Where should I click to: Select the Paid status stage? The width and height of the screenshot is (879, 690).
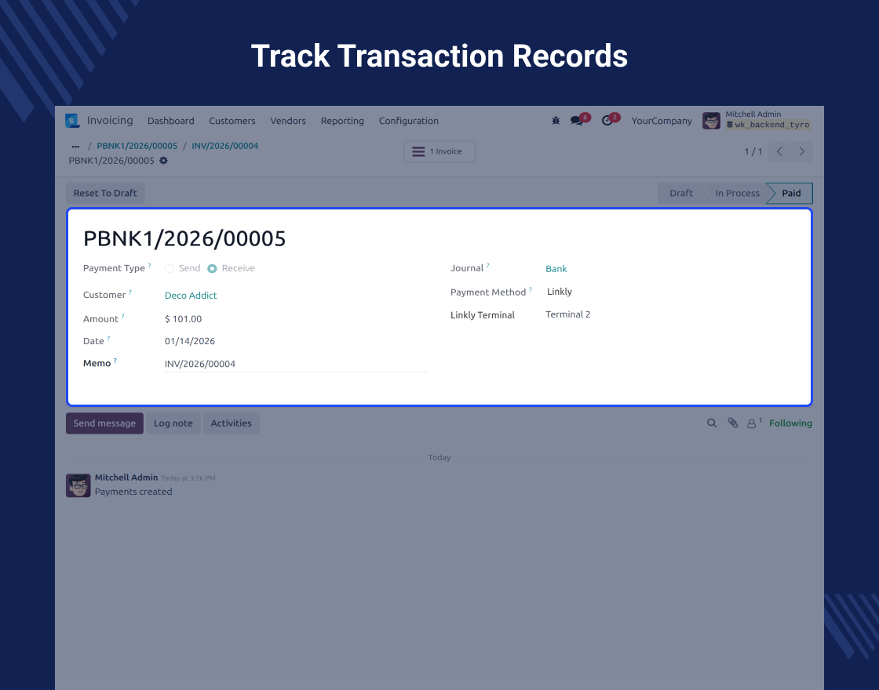tap(791, 193)
